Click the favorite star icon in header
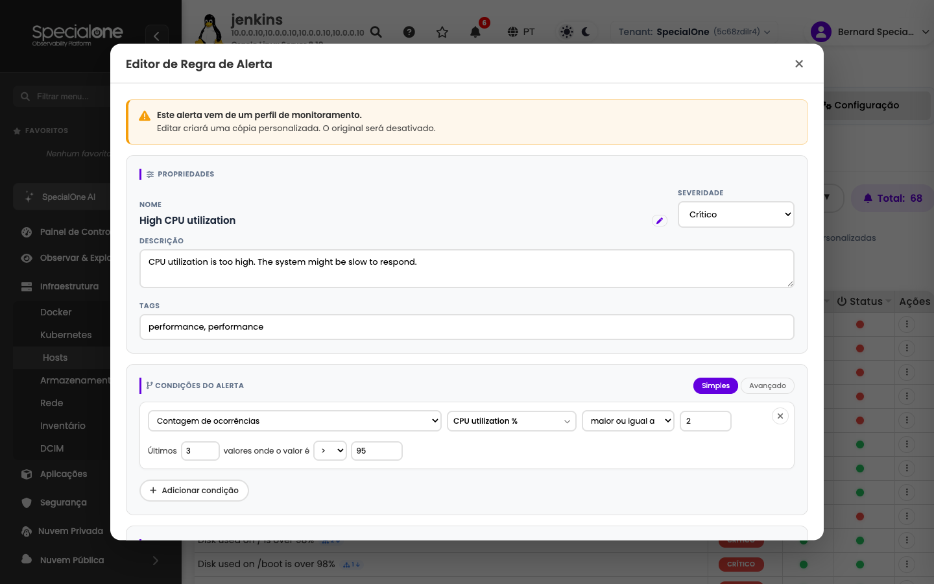The image size is (934, 584). click(x=442, y=32)
